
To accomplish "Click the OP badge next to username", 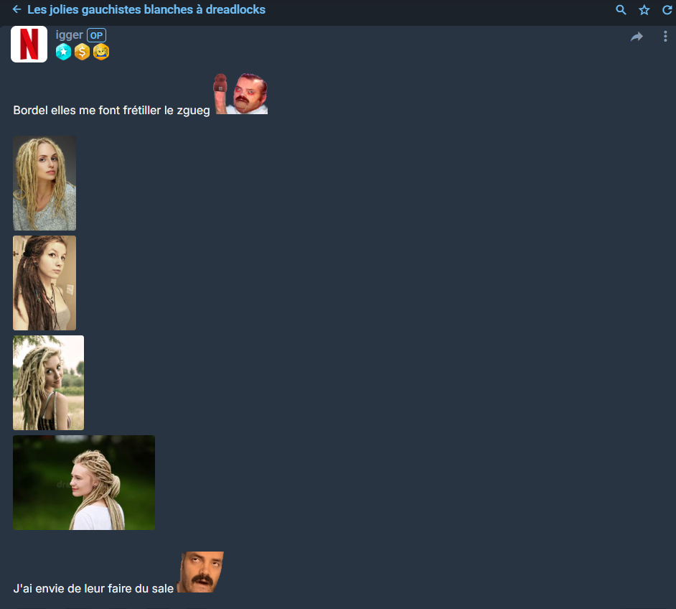I will click(97, 35).
